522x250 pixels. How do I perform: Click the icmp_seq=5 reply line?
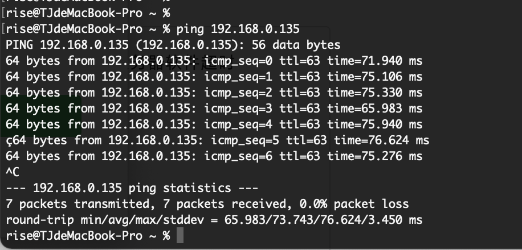[x=221, y=140]
